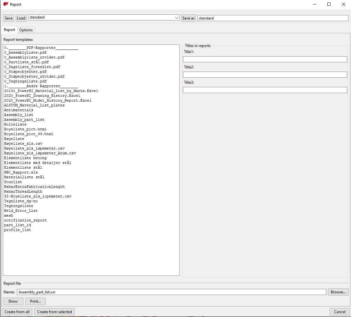Click the Save as button

click(188, 18)
